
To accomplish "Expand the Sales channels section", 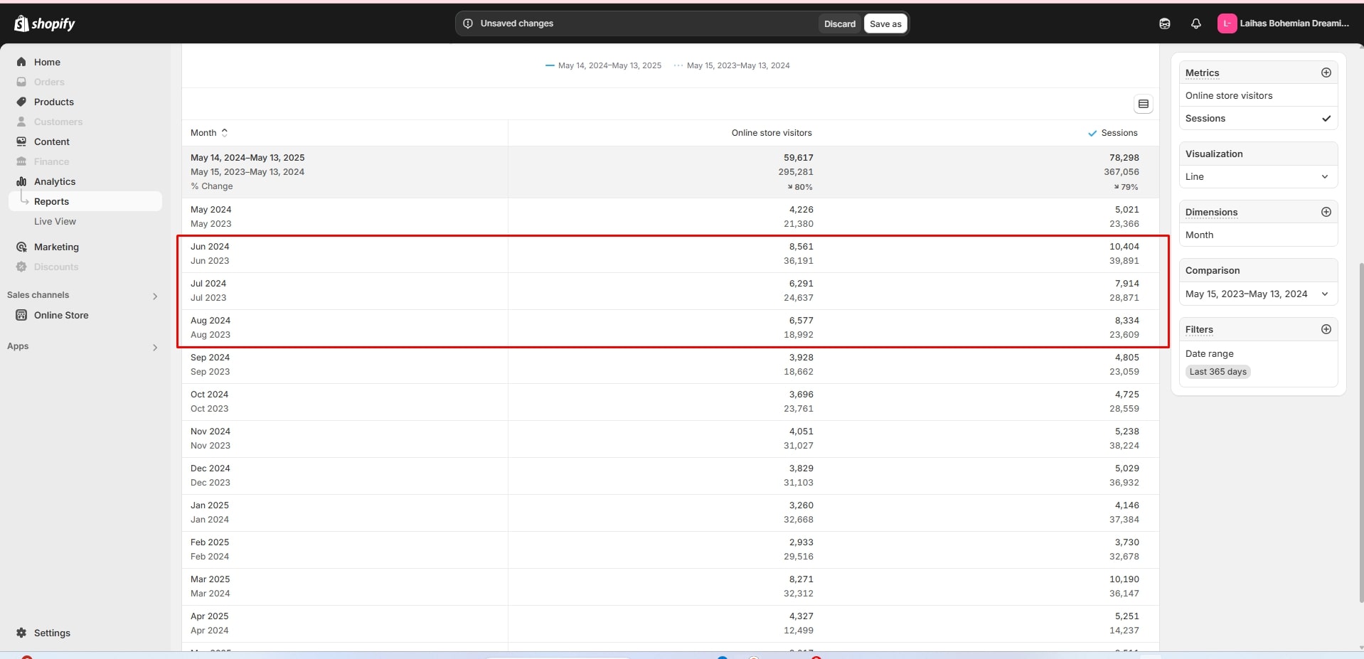I will click(x=155, y=296).
